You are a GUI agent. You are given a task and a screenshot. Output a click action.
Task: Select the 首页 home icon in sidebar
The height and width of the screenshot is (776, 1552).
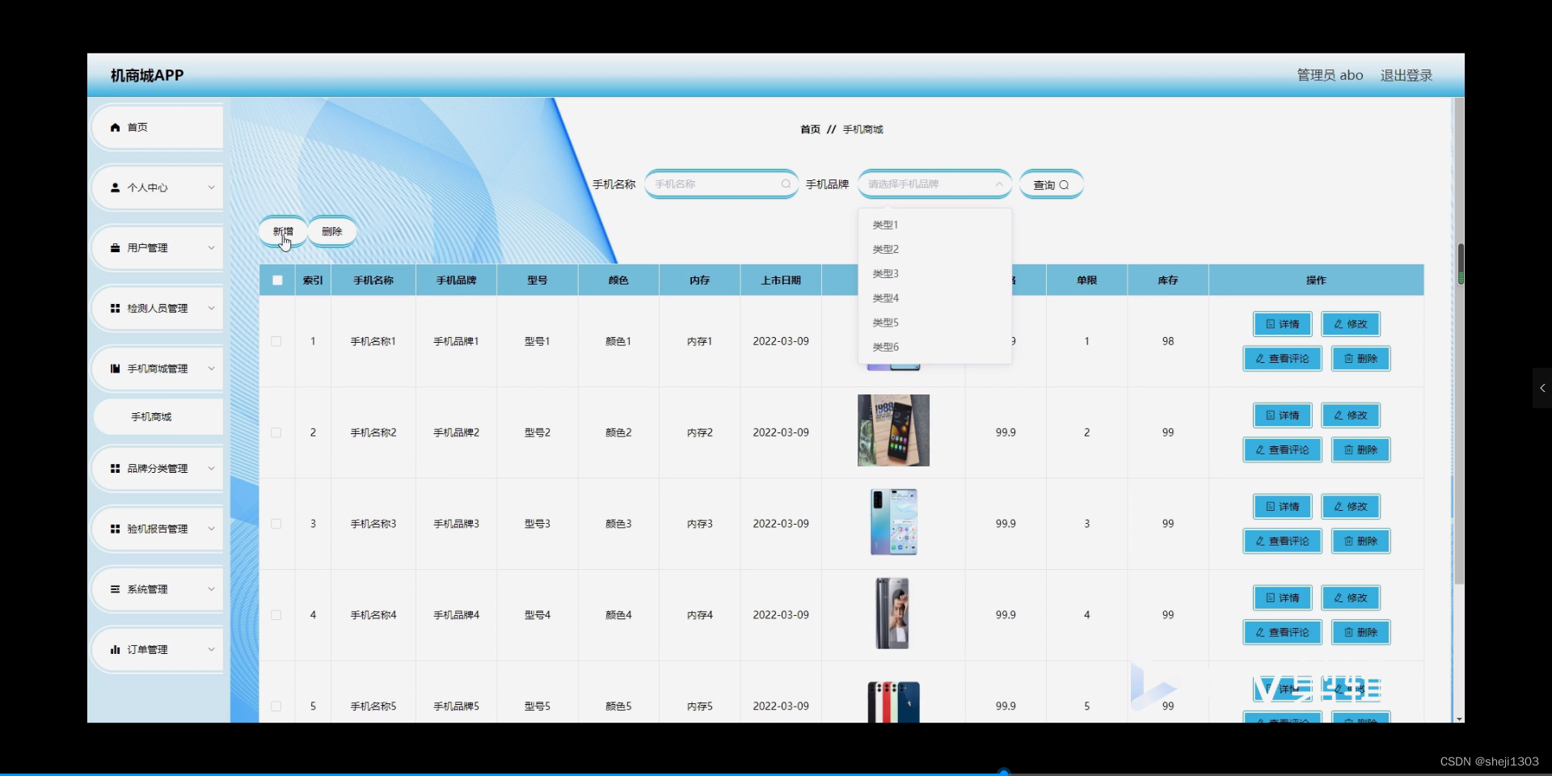[x=115, y=126]
